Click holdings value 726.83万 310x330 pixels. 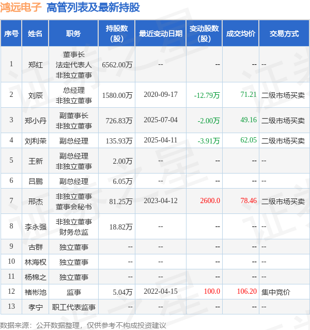coord(119,121)
